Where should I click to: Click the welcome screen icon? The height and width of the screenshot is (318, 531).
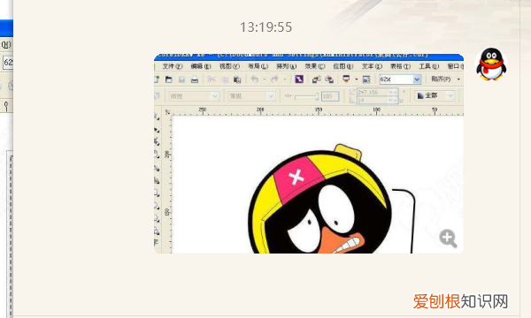(366, 79)
